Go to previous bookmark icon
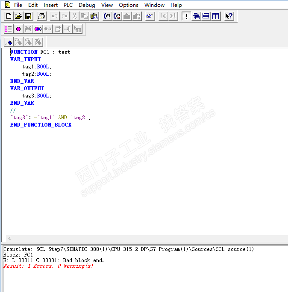Image resolution: width=288 pixels, height=292 pixels. pos(29,42)
